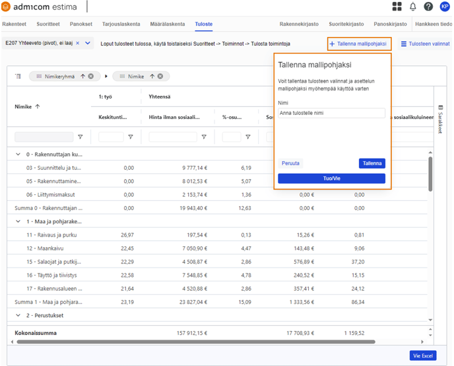Go to the Määrälaskenta tab

(168, 24)
